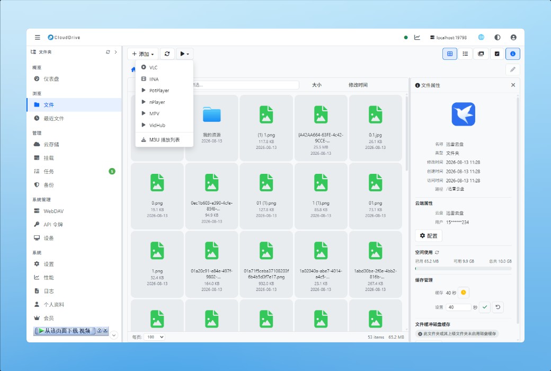Switch to gallery image view
The width and height of the screenshot is (551, 371).
pos(481,54)
